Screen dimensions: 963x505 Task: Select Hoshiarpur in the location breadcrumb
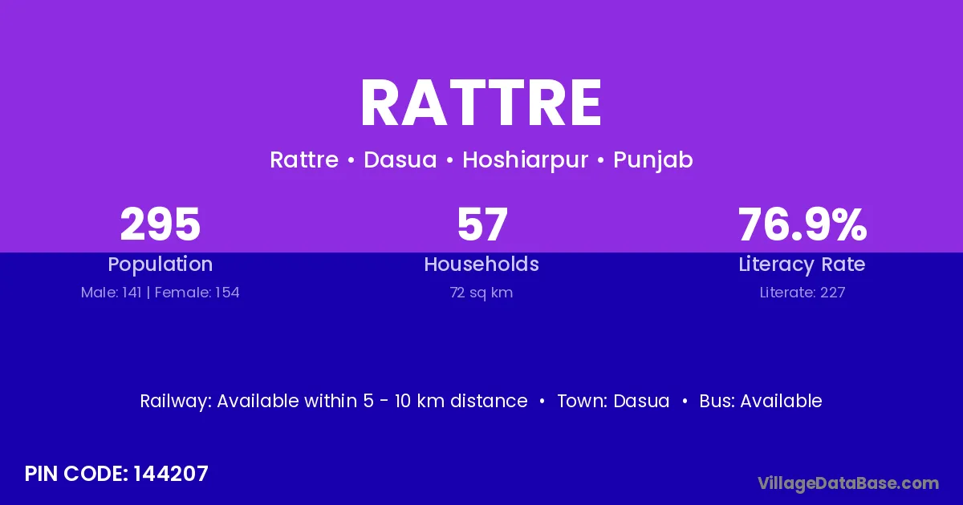coord(525,160)
